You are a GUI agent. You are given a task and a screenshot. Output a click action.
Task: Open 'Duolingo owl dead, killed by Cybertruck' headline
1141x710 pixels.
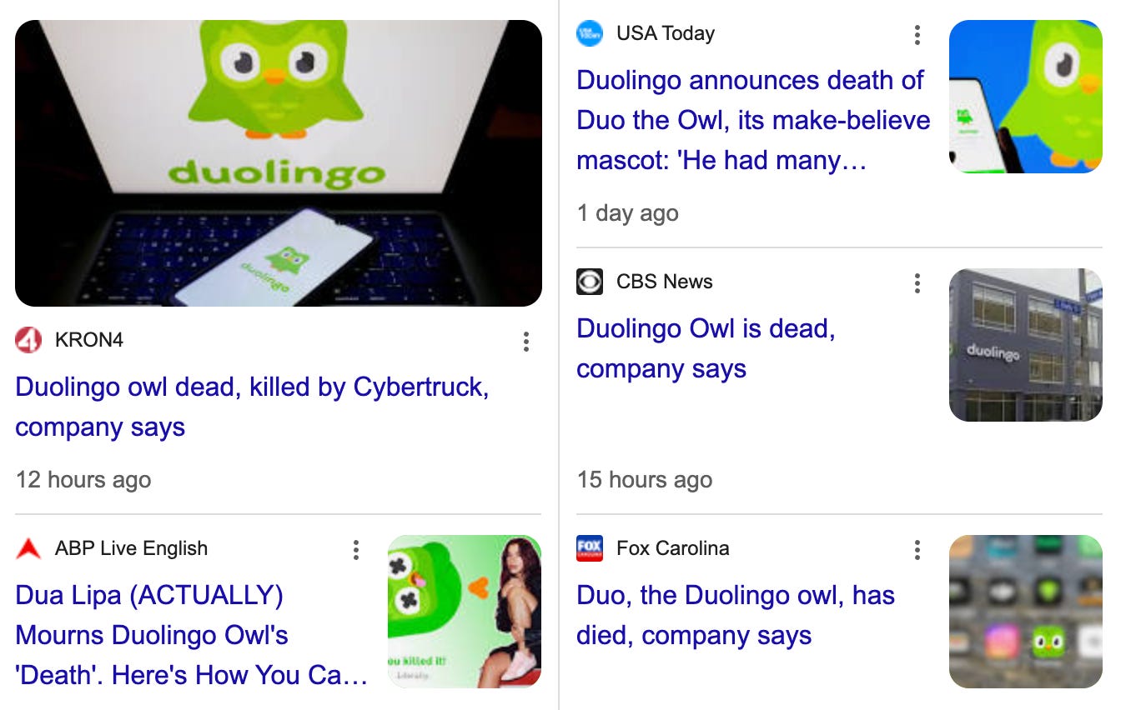coord(252,407)
